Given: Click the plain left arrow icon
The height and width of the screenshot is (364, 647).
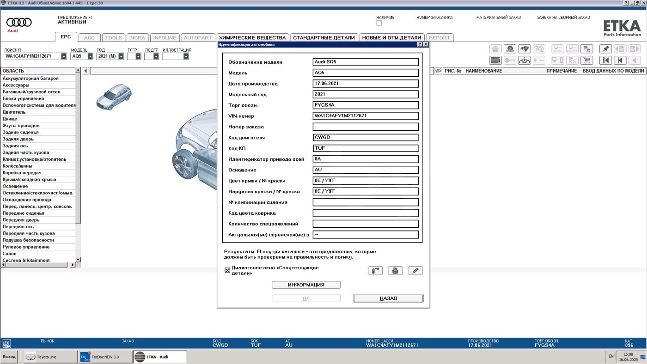Looking at the screenshot, I should [635, 60].
